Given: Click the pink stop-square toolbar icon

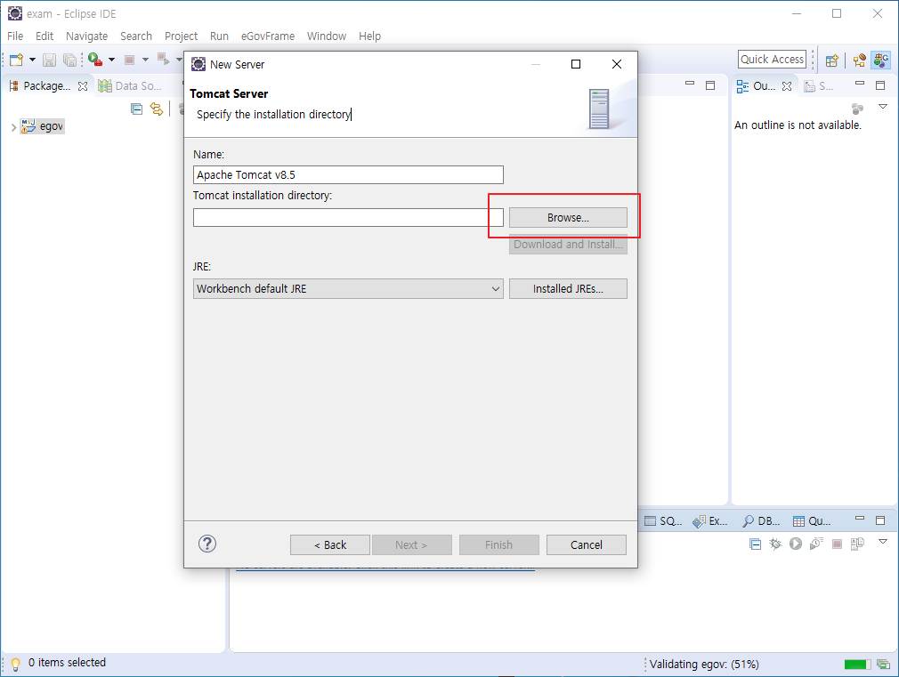Looking at the screenshot, I should tap(130, 60).
